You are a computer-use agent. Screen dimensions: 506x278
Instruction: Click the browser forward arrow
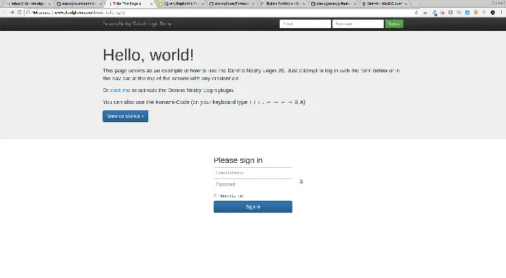pos(12,12)
